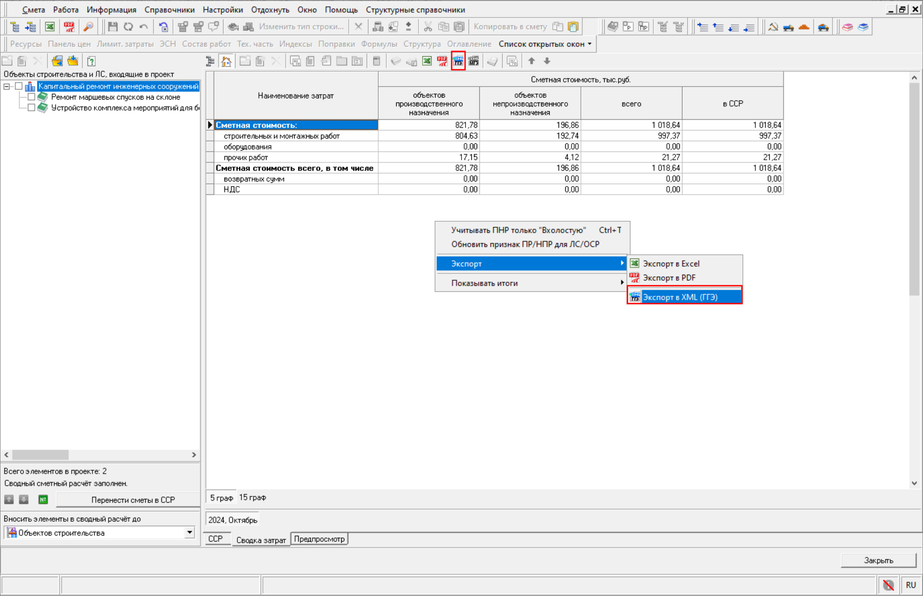The width and height of the screenshot is (923, 596).
Task: Click the left panel horizontal scrollbar thumb
Action: [x=40, y=455]
